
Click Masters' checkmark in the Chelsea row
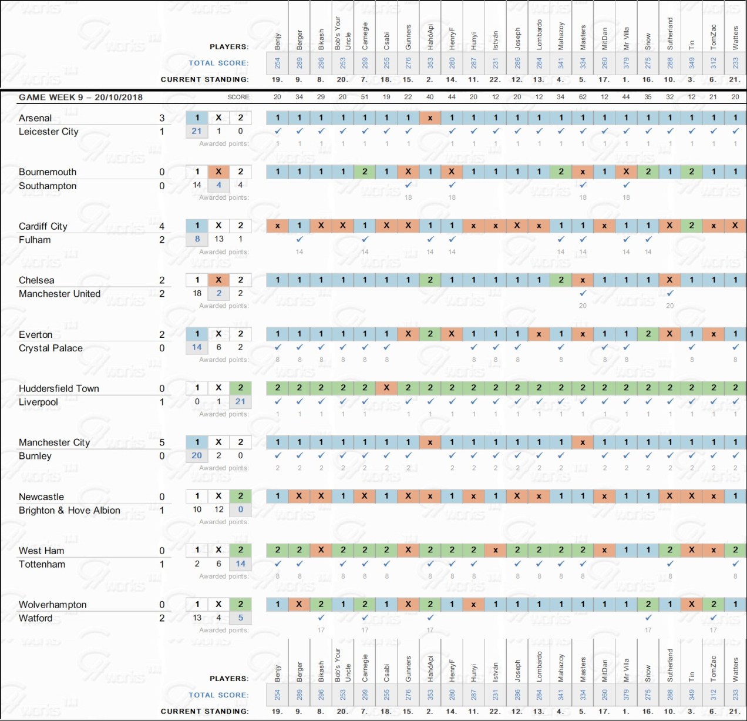(583, 293)
